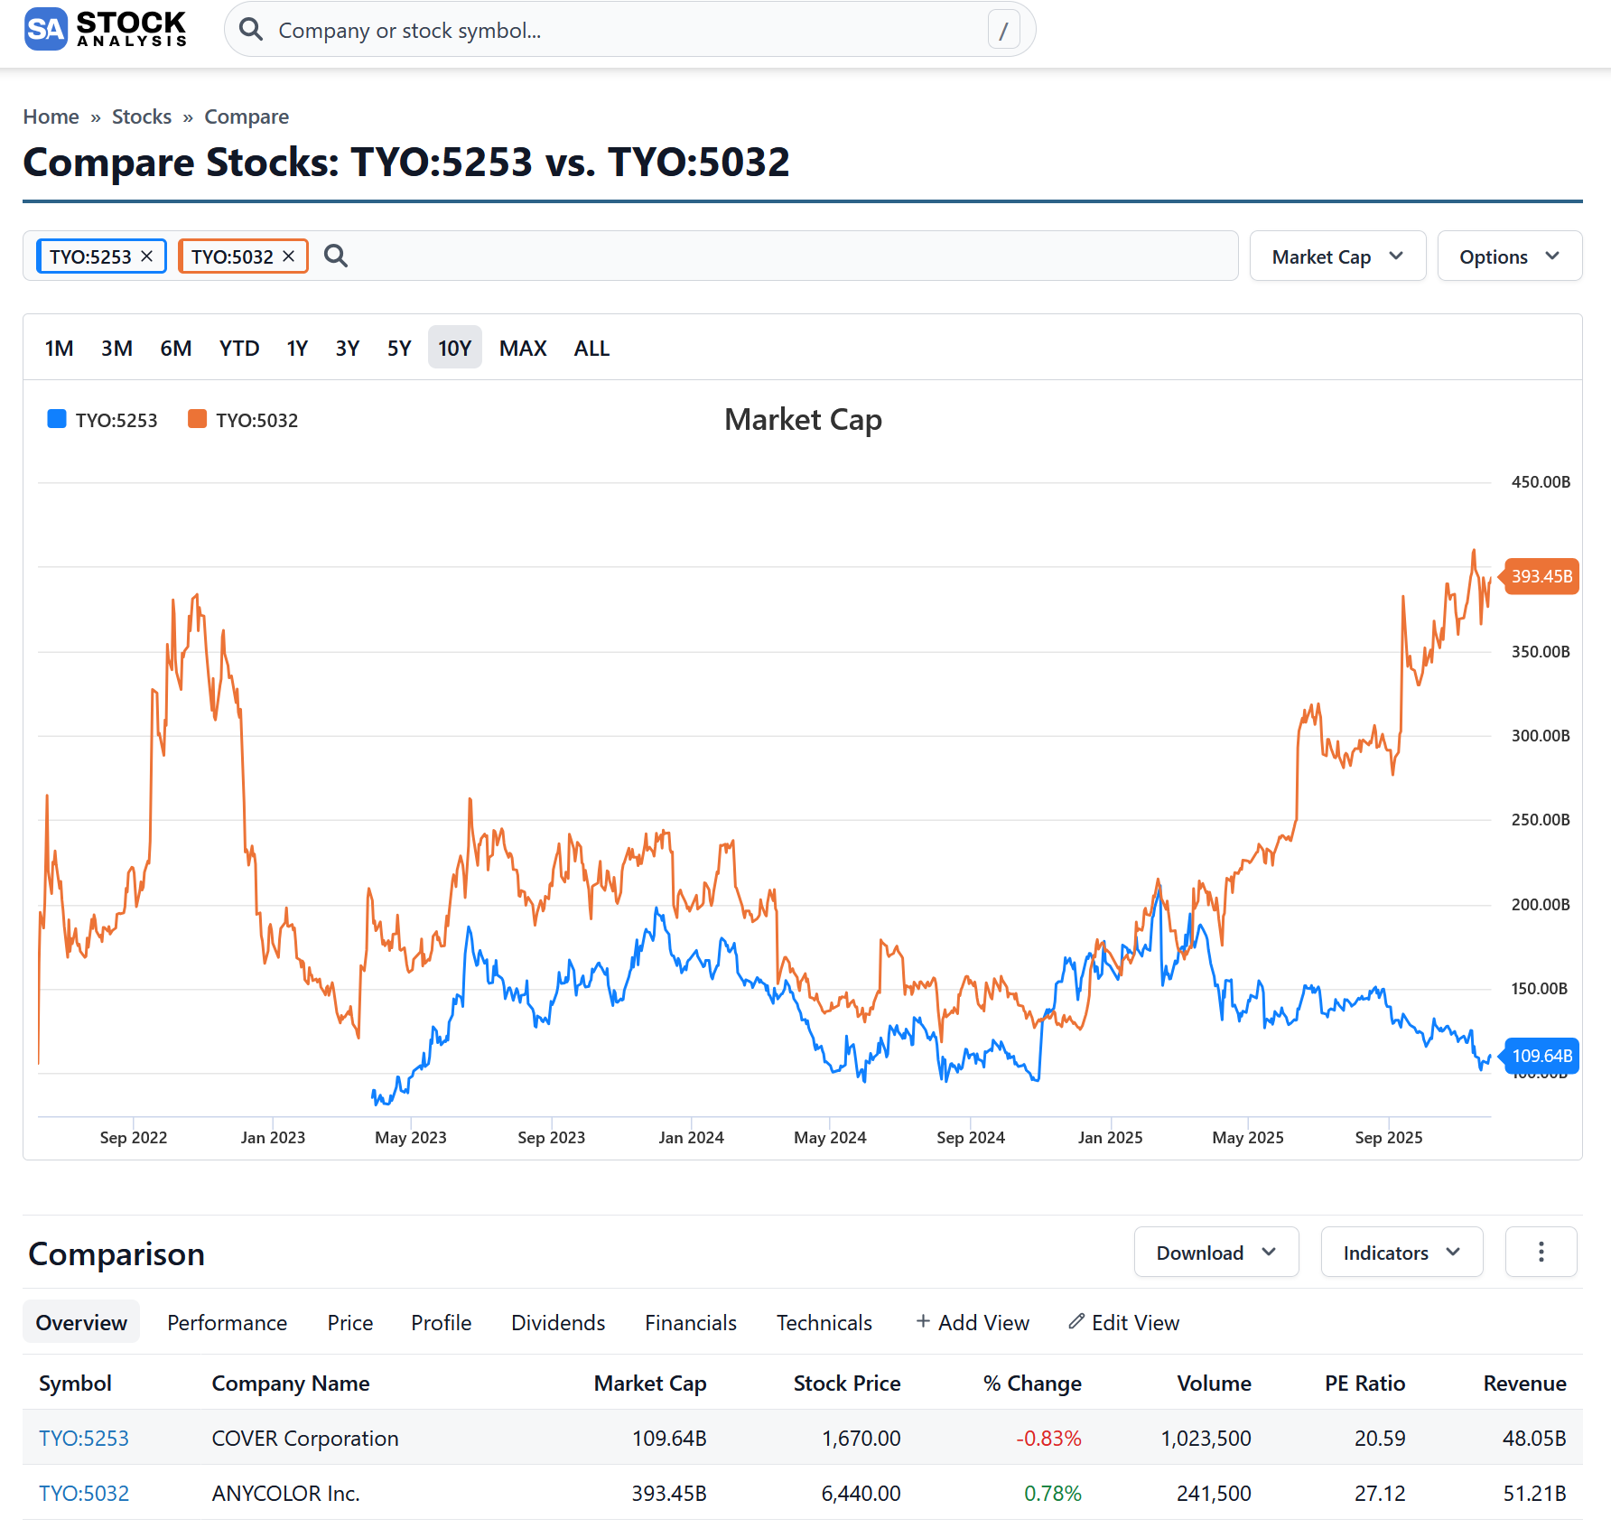Click the 27.12 PE ratio cell
Screen dimensions: 1611x1528
(1380, 1493)
